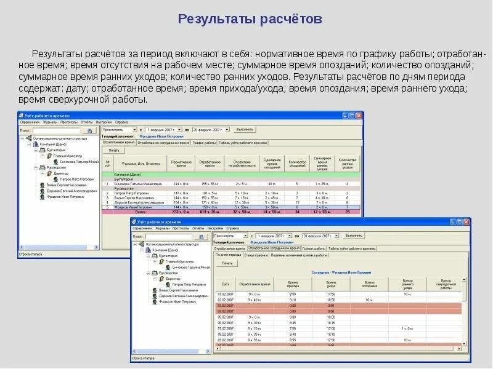Click the Главный бухгалтер position icon, front window

161,261
